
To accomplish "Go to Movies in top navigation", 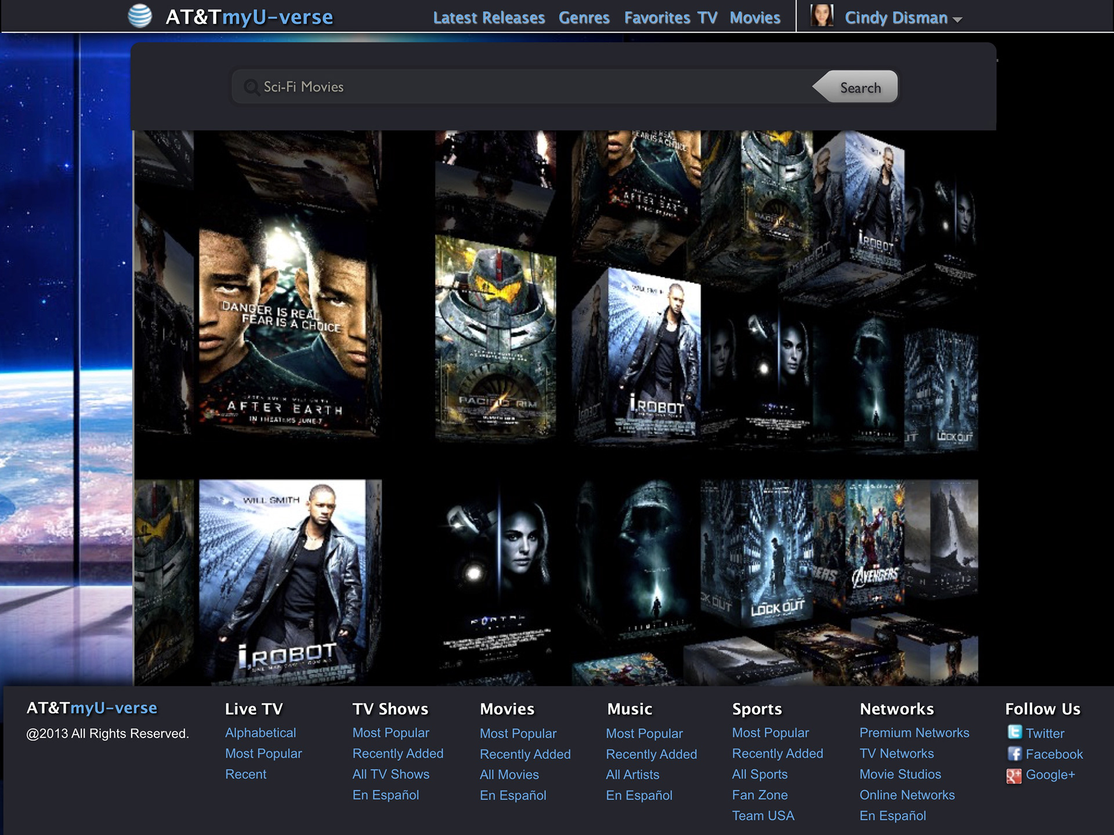I will pos(755,18).
